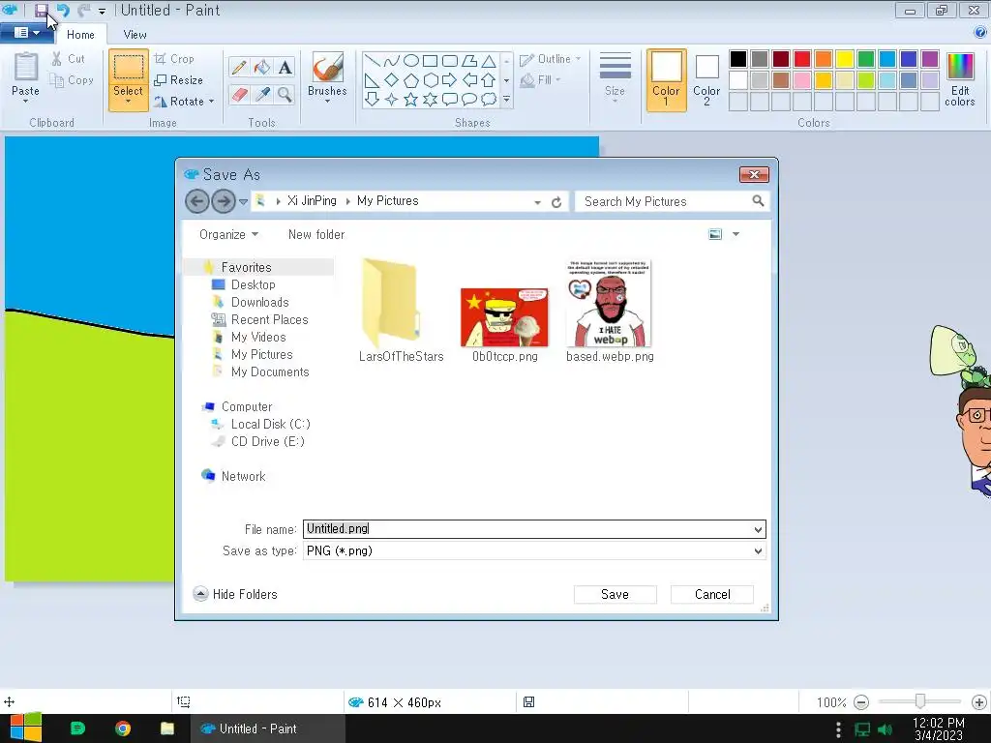Open the Paint file menu dropdown
Screen dimensions: 991x743
tap(26, 33)
